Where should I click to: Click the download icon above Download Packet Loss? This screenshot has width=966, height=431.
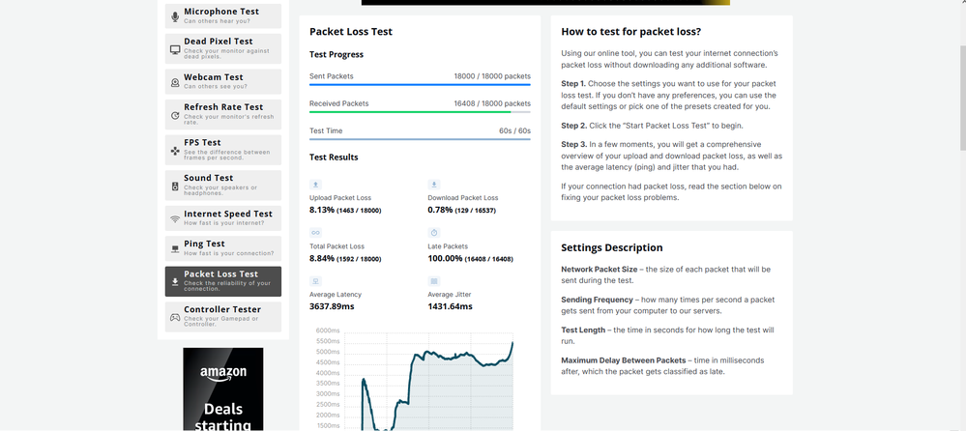[434, 185]
